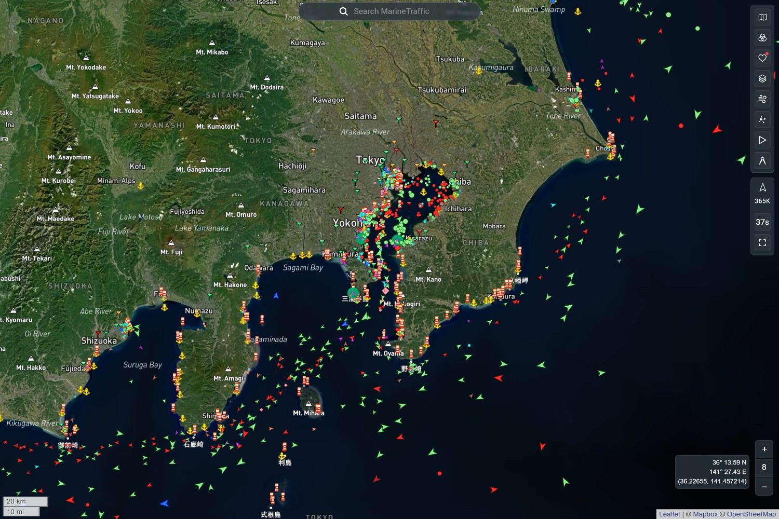Select the dark blue vessel in Sagami Bay
The width and height of the screenshot is (779, 519).
click(x=276, y=296)
